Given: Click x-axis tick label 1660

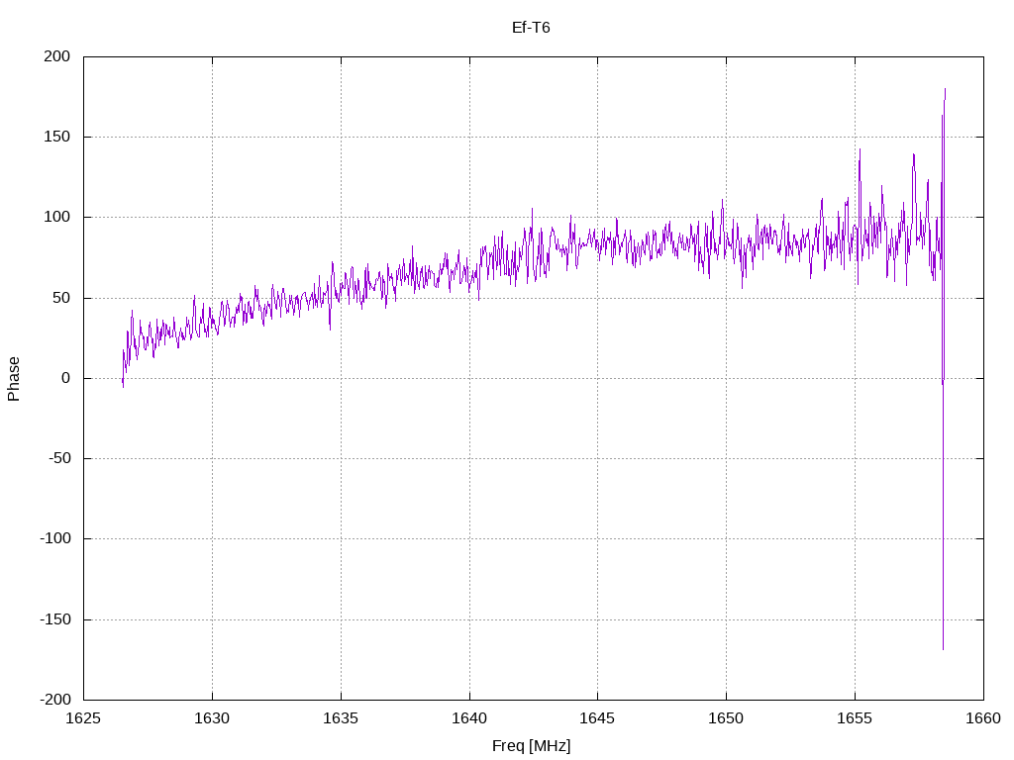Looking at the screenshot, I should [x=983, y=718].
